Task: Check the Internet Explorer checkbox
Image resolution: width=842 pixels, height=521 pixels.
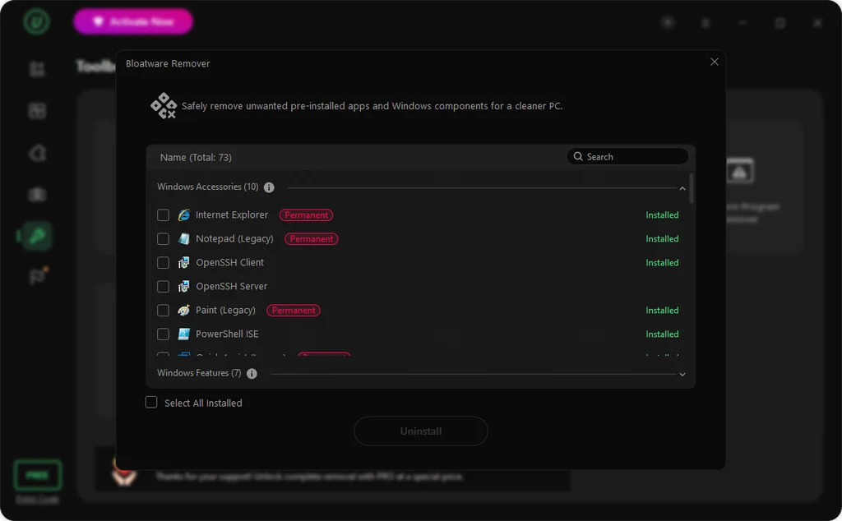Action: (x=164, y=215)
